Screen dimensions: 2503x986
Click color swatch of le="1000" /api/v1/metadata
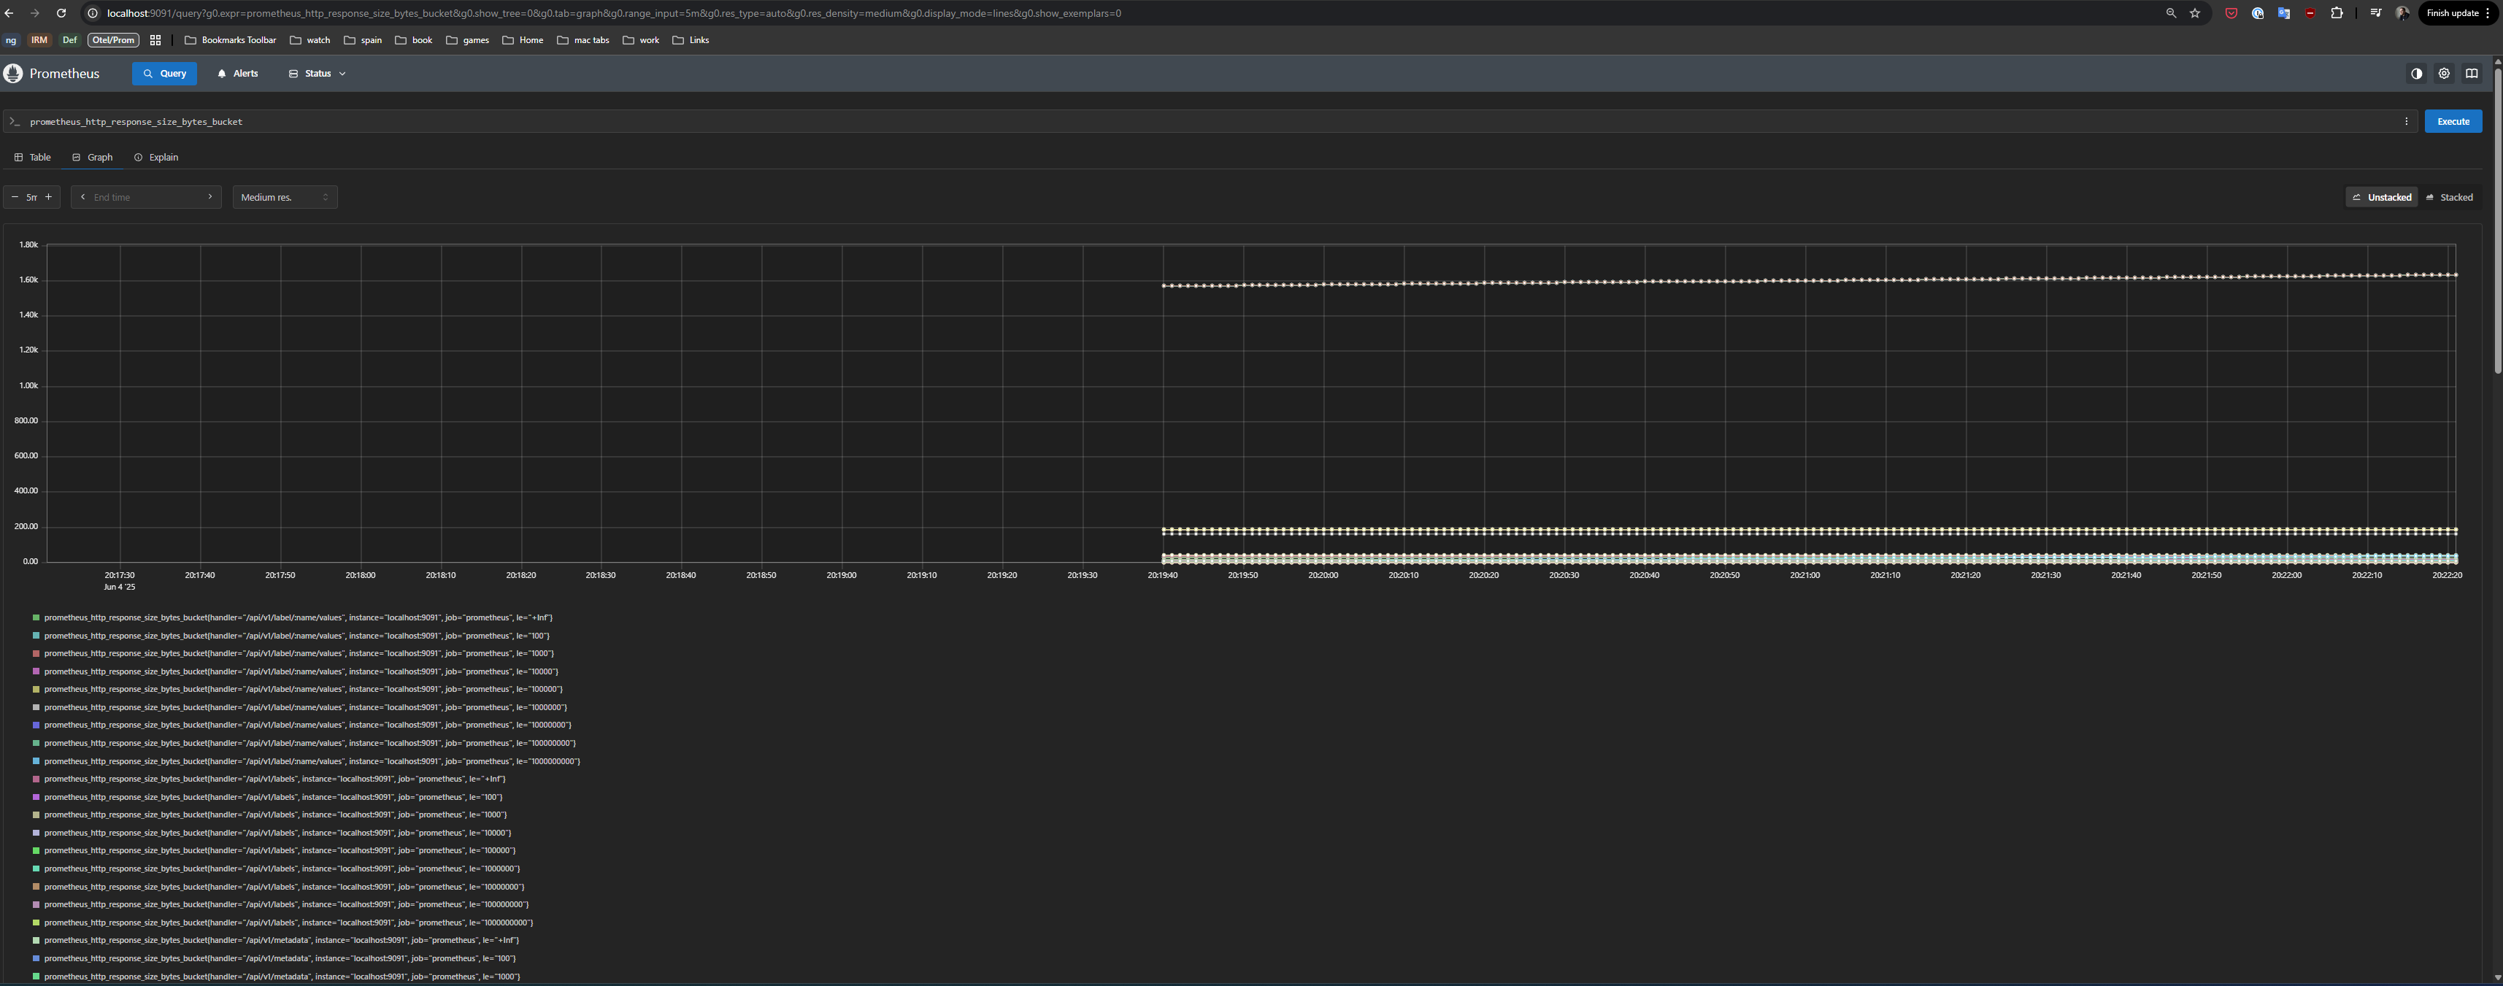(x=36, y=977)
